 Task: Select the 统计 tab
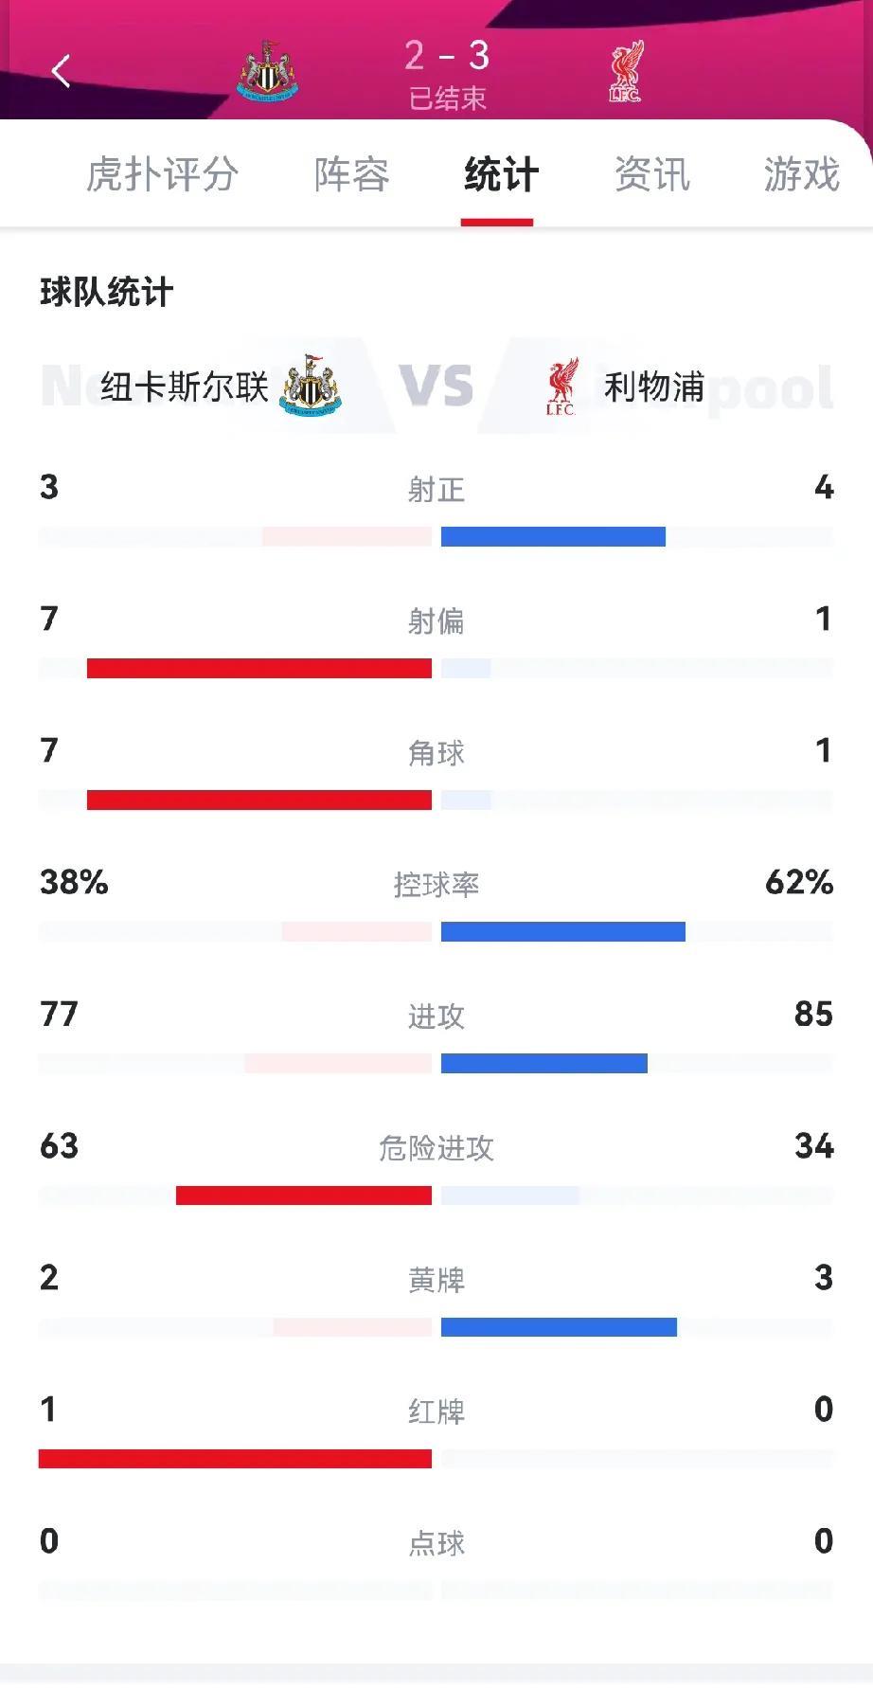pyautogui.click(x=501, y=174)
